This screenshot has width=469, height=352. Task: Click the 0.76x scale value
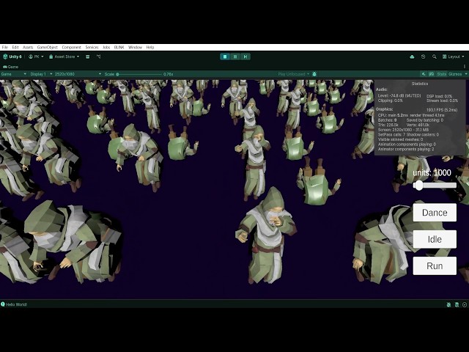168,74
